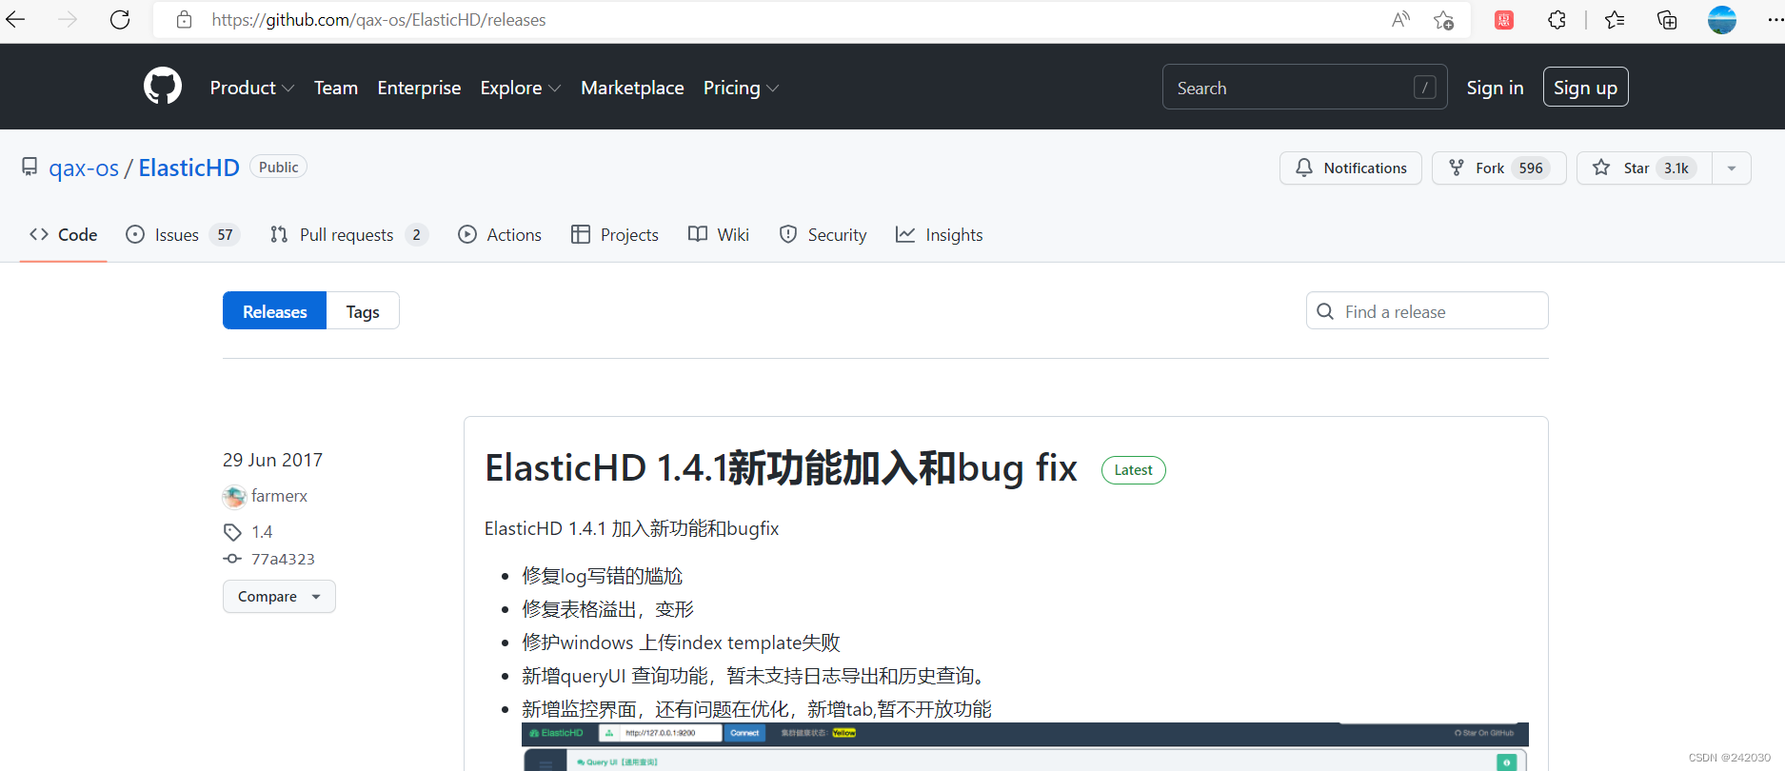1785x771 pixels.
Task: Select the Releases tab button
Action: click(274, 310)
